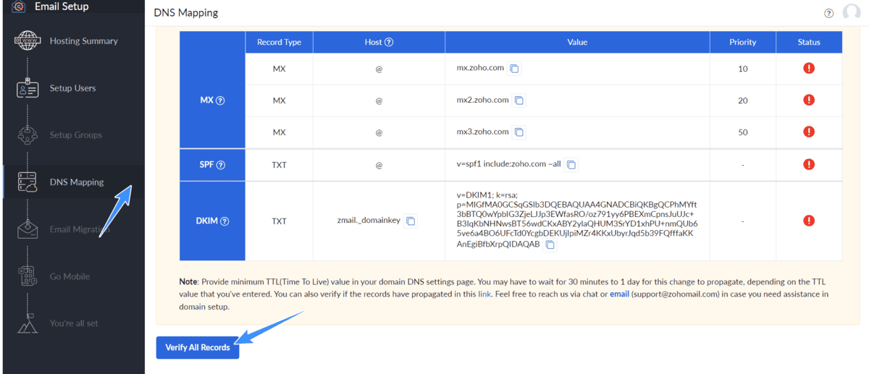This screenshot has width=869, height=374.
Task: Select the v=spf1 include:zoho.com text
Action: 508,164
